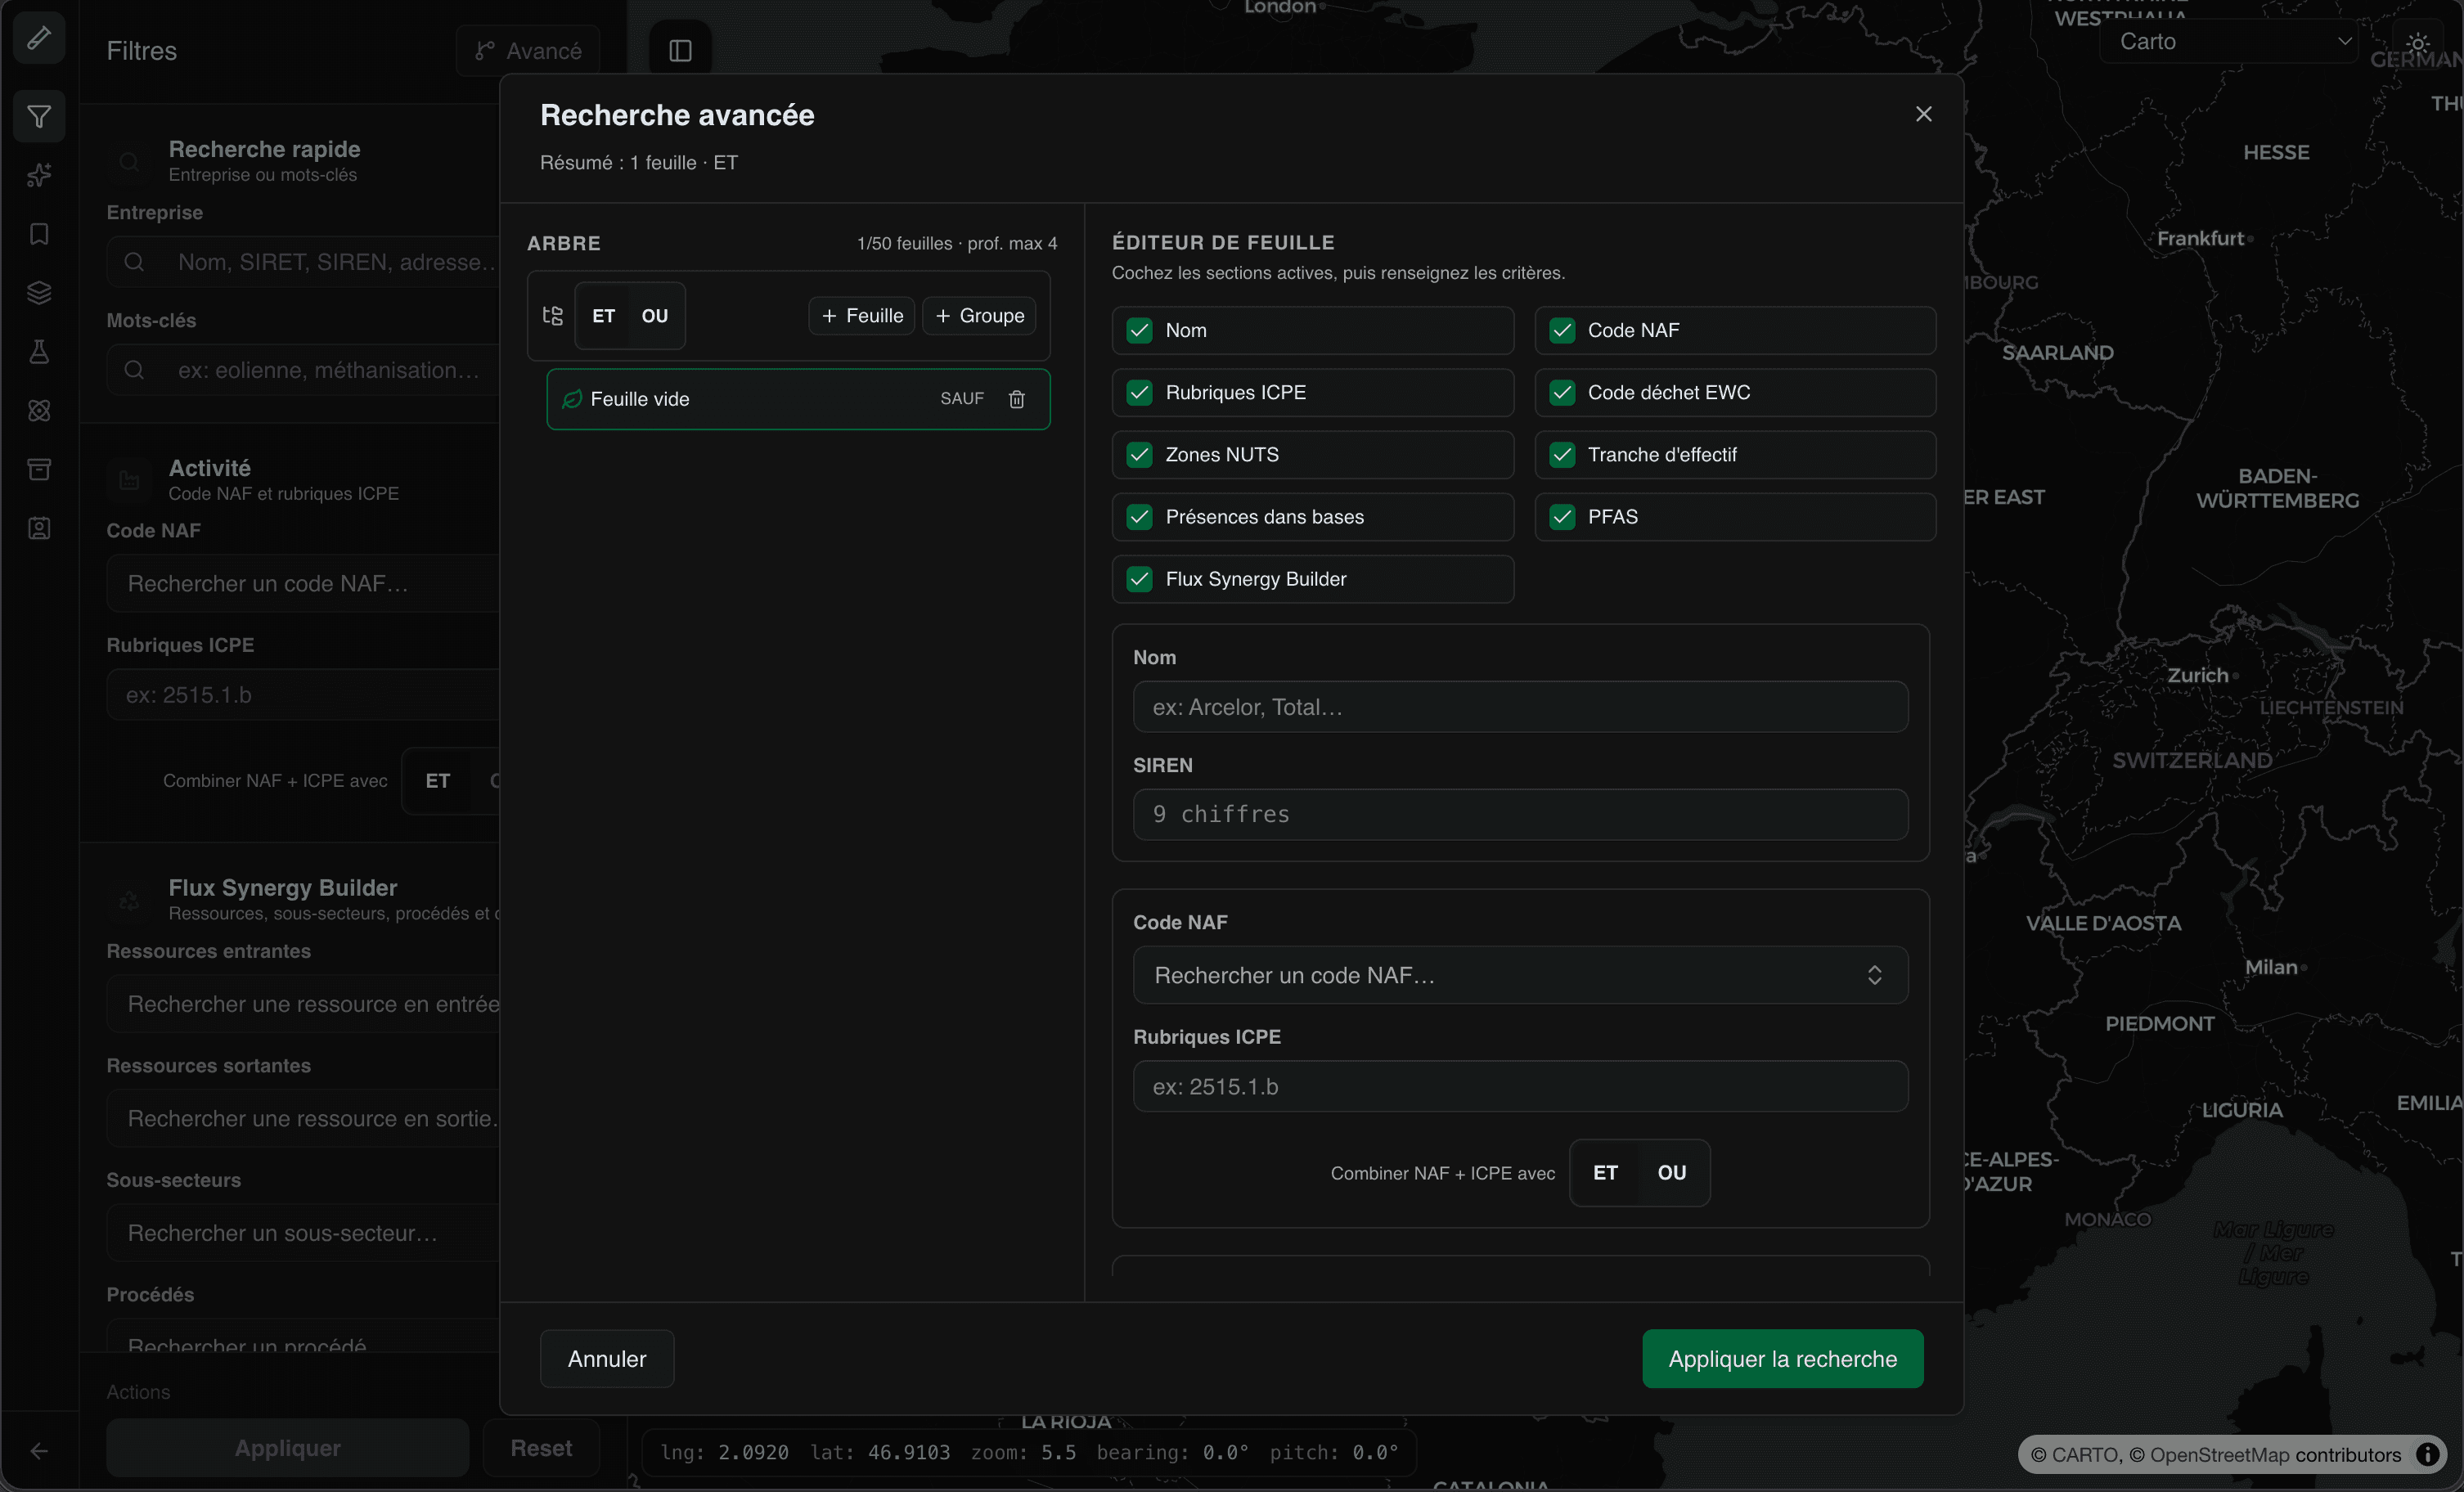The width and height of the screenshot is (2464, 1492).
Task: Uncheck Tranche d'effectif checkbox
Action: (x=1562, y=455)
